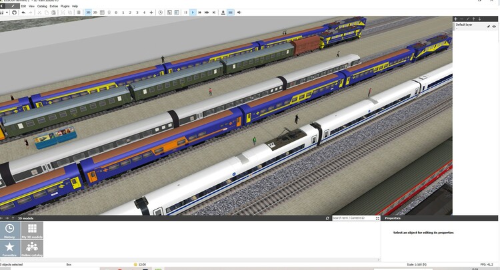Select camera position 3
The image size is (500, 270).
(x=137, y=13)
